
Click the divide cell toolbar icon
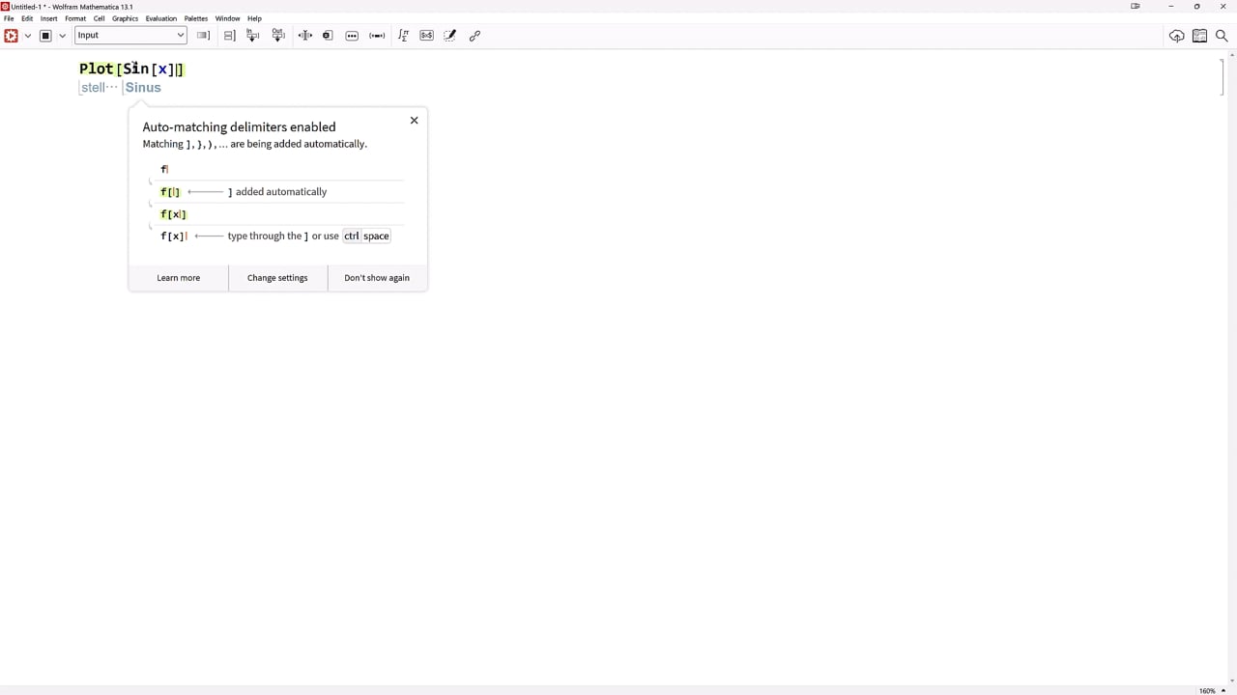click(305, 36)
